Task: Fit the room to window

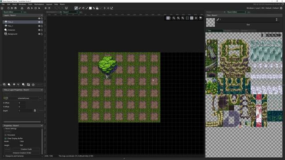Action: click(x=187, y=18)
